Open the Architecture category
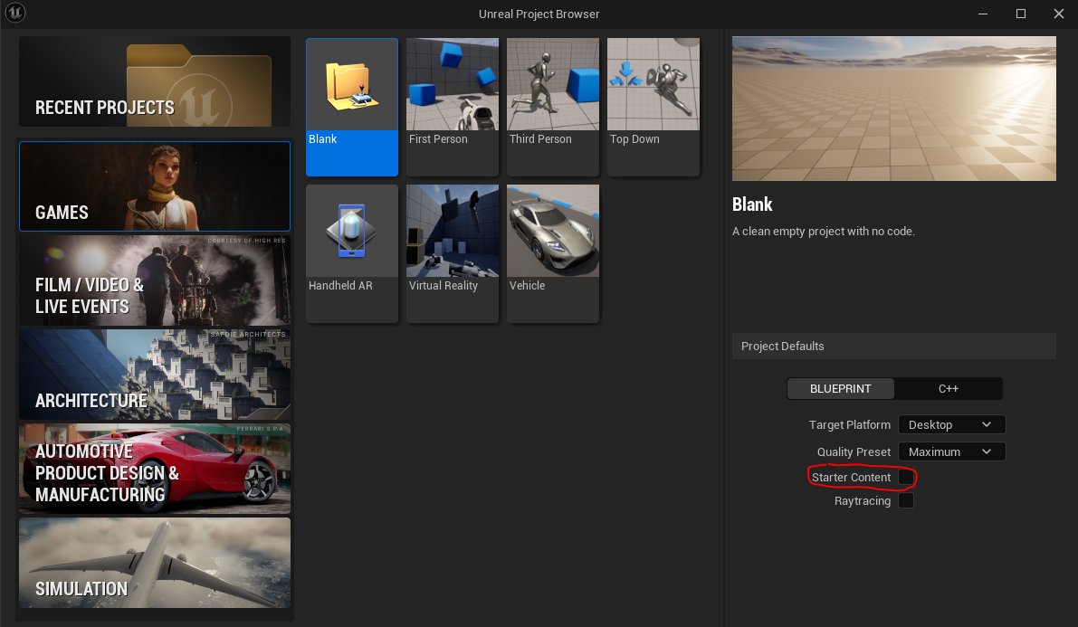Image resolution: width=1078 pixels, height=627 pixels. (154, 375)
